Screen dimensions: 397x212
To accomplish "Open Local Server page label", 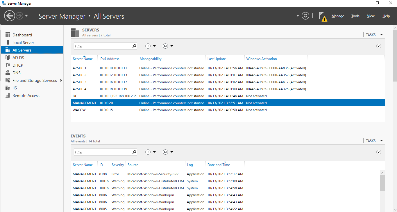I will pyautogui.click(x=23, y=43).
